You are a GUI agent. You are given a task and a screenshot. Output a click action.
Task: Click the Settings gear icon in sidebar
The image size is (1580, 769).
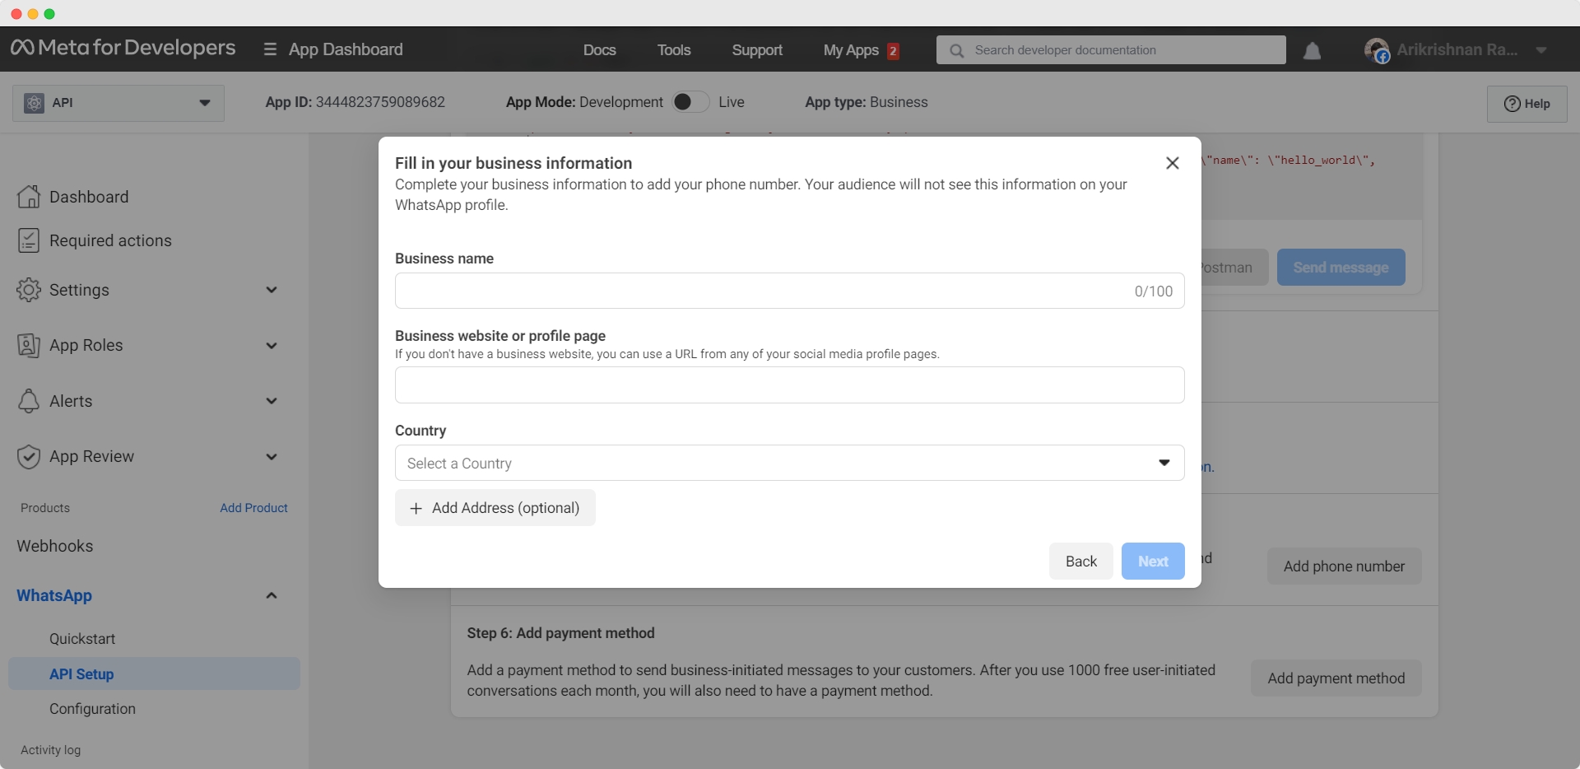(x=29, y=290)
